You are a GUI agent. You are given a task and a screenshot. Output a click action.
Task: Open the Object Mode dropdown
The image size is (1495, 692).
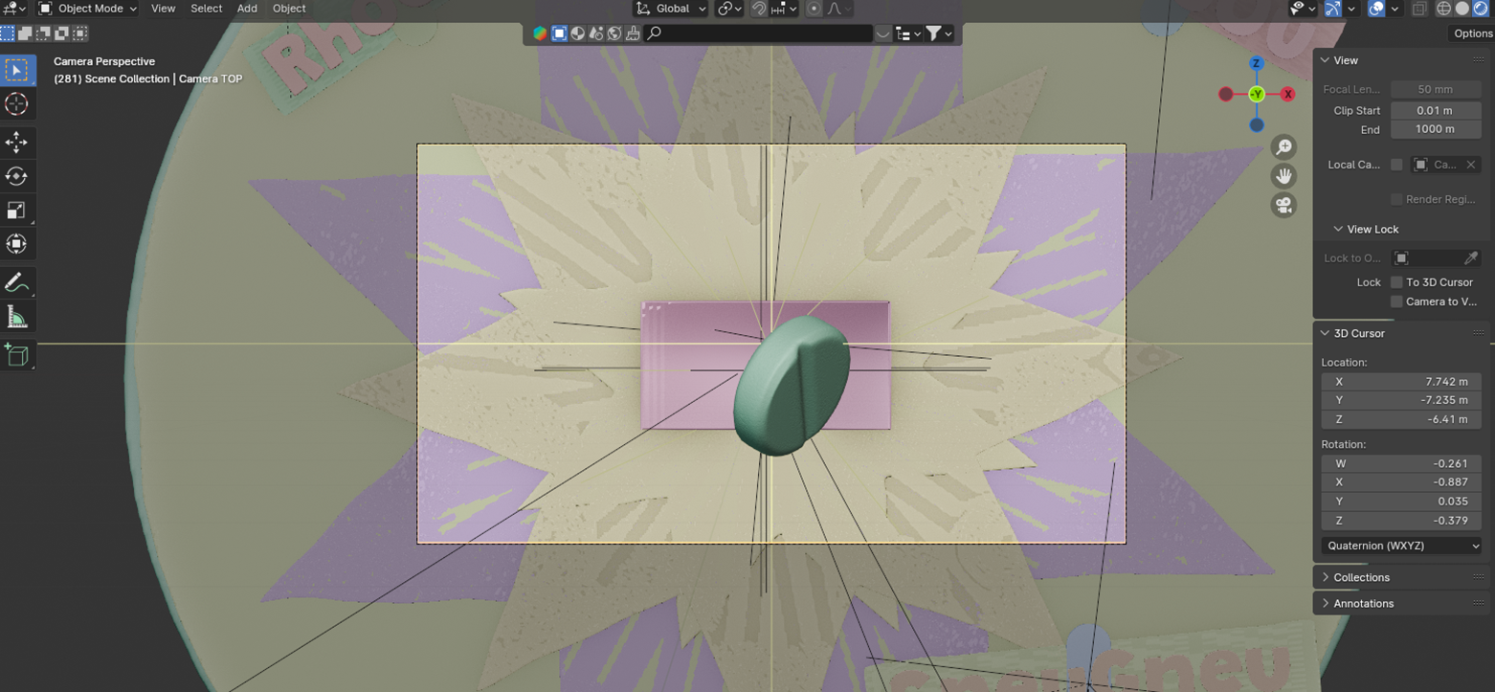88,9
